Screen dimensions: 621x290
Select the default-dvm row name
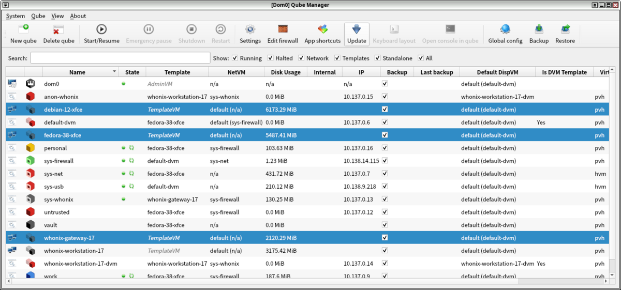tap(60, 123)
